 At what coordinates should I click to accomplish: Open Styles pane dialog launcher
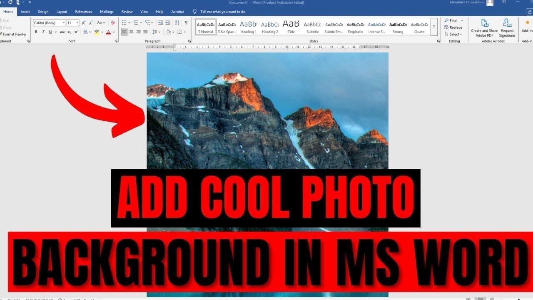[438, 41]
